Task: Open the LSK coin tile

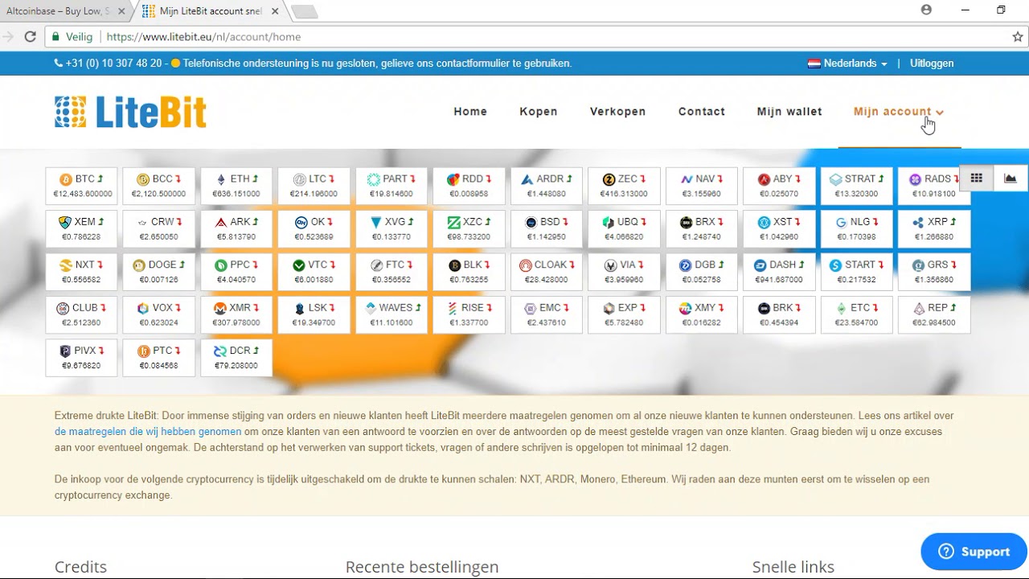Action: [x=314, y=314]
